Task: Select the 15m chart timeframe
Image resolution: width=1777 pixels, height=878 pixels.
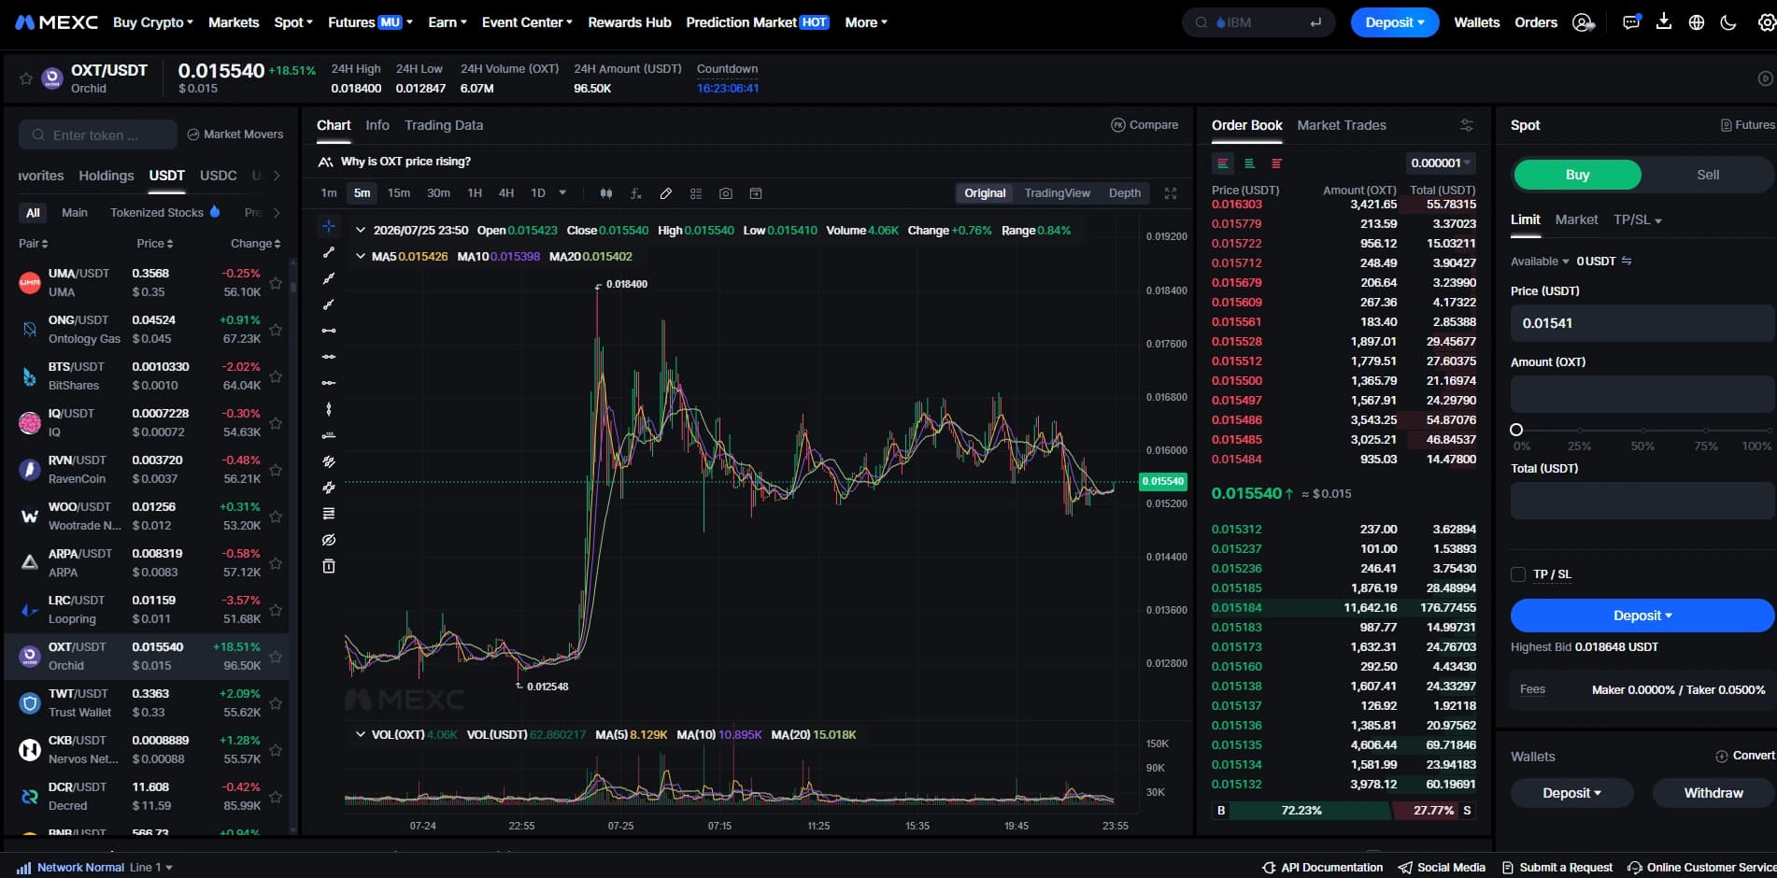Action: (399, 193)
